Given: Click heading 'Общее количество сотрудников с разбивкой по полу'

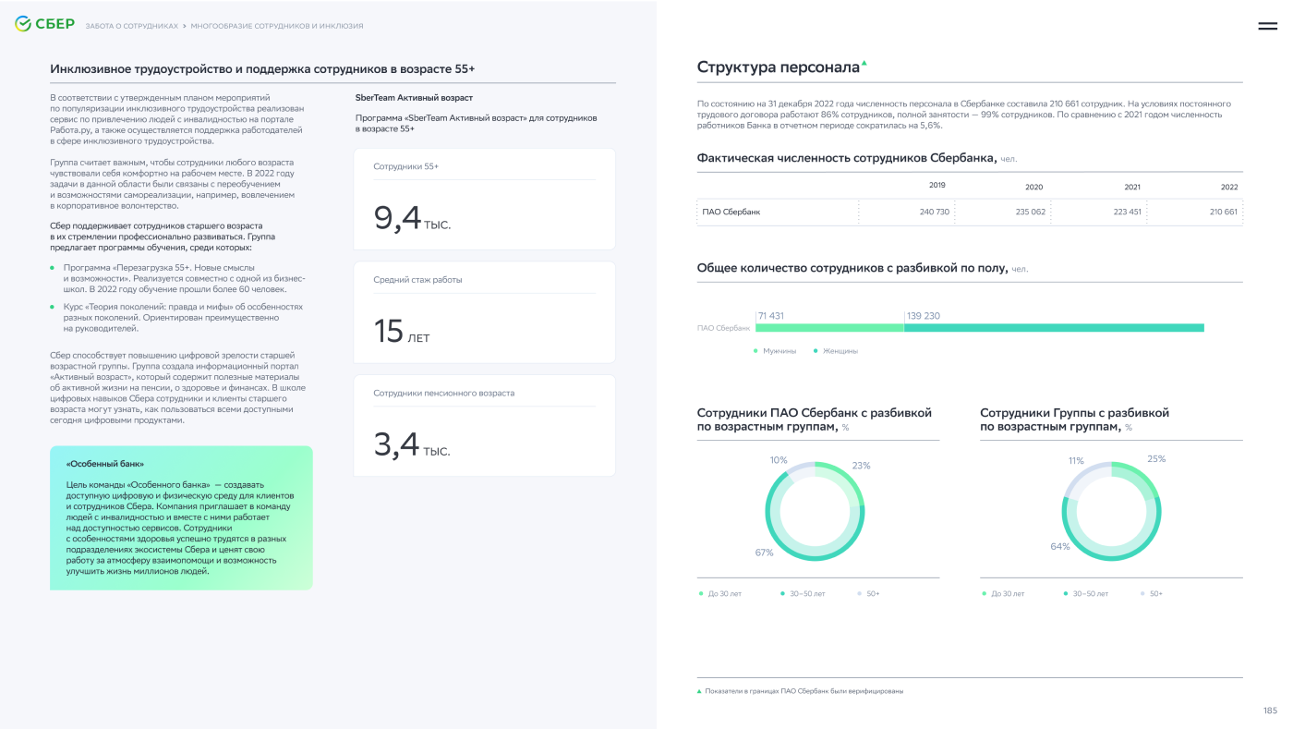Looking at the screenshot, I should tap(852, 268).
